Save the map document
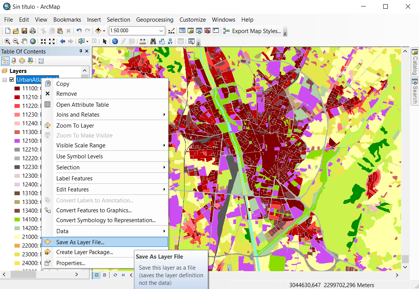Image resolution: width=419 pixels, height=289 pixels. click(24, 31)
